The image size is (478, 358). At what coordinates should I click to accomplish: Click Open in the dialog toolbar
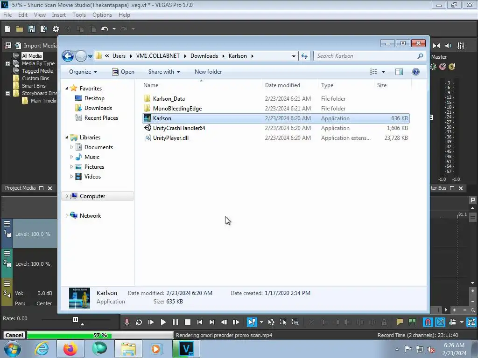[123, 72]
